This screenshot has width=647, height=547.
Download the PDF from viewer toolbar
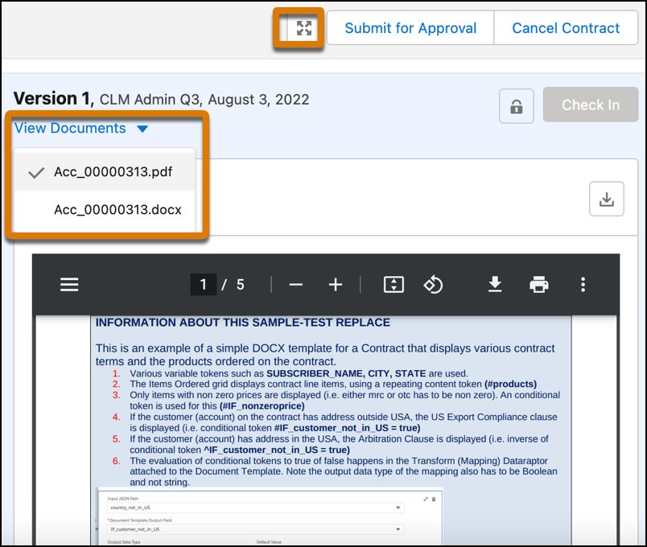(495, 285)
